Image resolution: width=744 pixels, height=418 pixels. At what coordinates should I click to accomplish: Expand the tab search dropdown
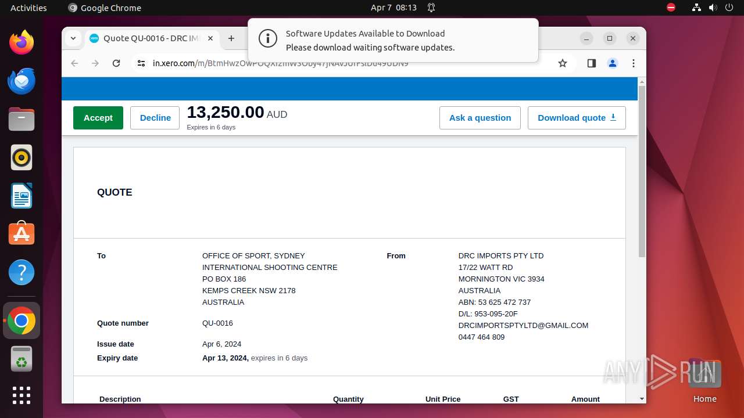tap(73, 38)
